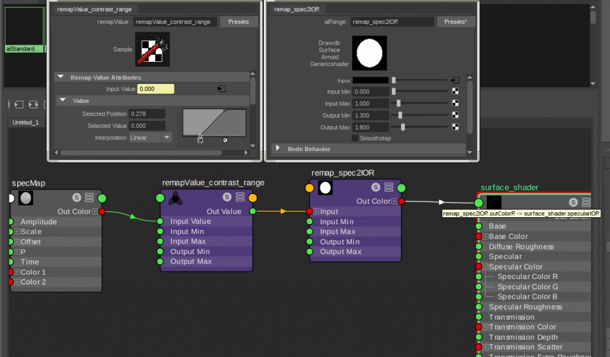This screenshot has height=357, width=610.
Task: Click the Input Min checker map button
Action: (455, 92)
